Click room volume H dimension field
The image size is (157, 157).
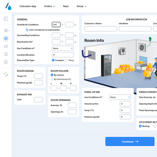(x=73, y=88)
